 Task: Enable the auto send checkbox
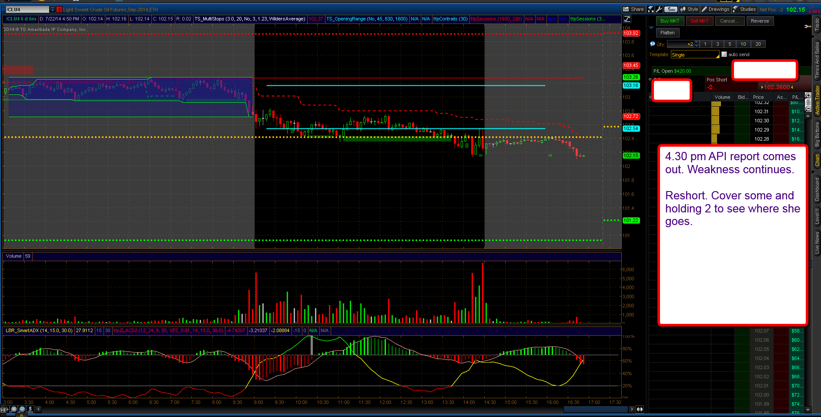point(724,54)
